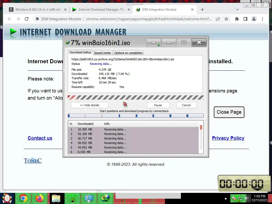Click the connections list scrollbar thumb

point(201,127)
